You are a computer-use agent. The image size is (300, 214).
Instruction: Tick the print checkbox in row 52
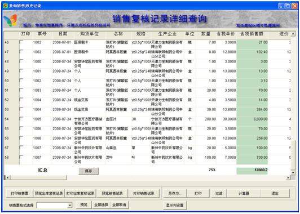click(x=21, y=100)
